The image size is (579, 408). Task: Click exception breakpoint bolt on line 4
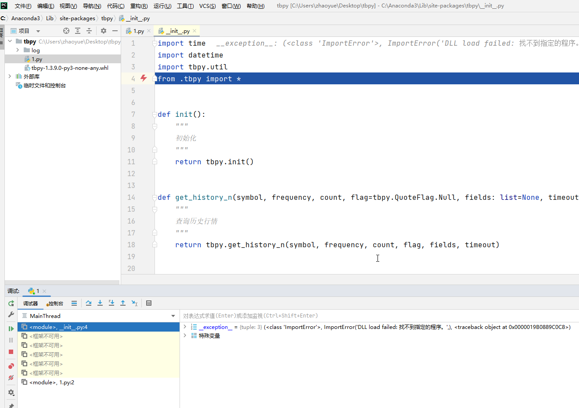point(144,78)
